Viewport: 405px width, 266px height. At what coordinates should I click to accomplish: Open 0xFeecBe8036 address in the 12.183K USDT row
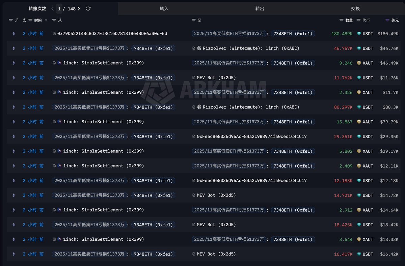(x=252, y=181)
